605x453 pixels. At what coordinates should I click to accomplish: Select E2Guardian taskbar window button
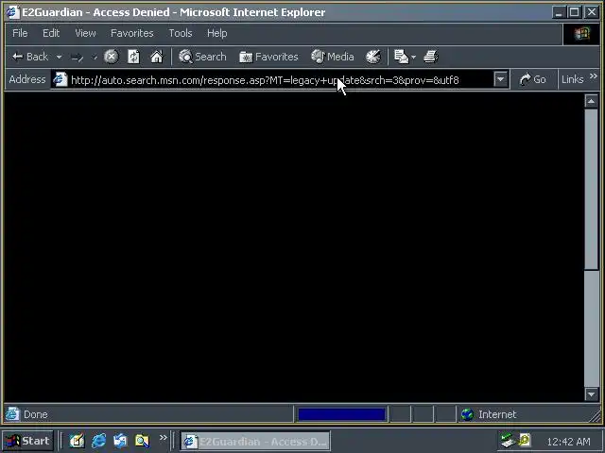point(255,441)
